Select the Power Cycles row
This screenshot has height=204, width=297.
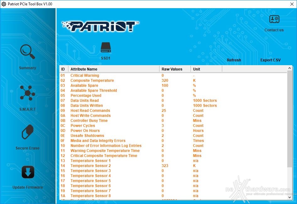(x=173, y=126)
